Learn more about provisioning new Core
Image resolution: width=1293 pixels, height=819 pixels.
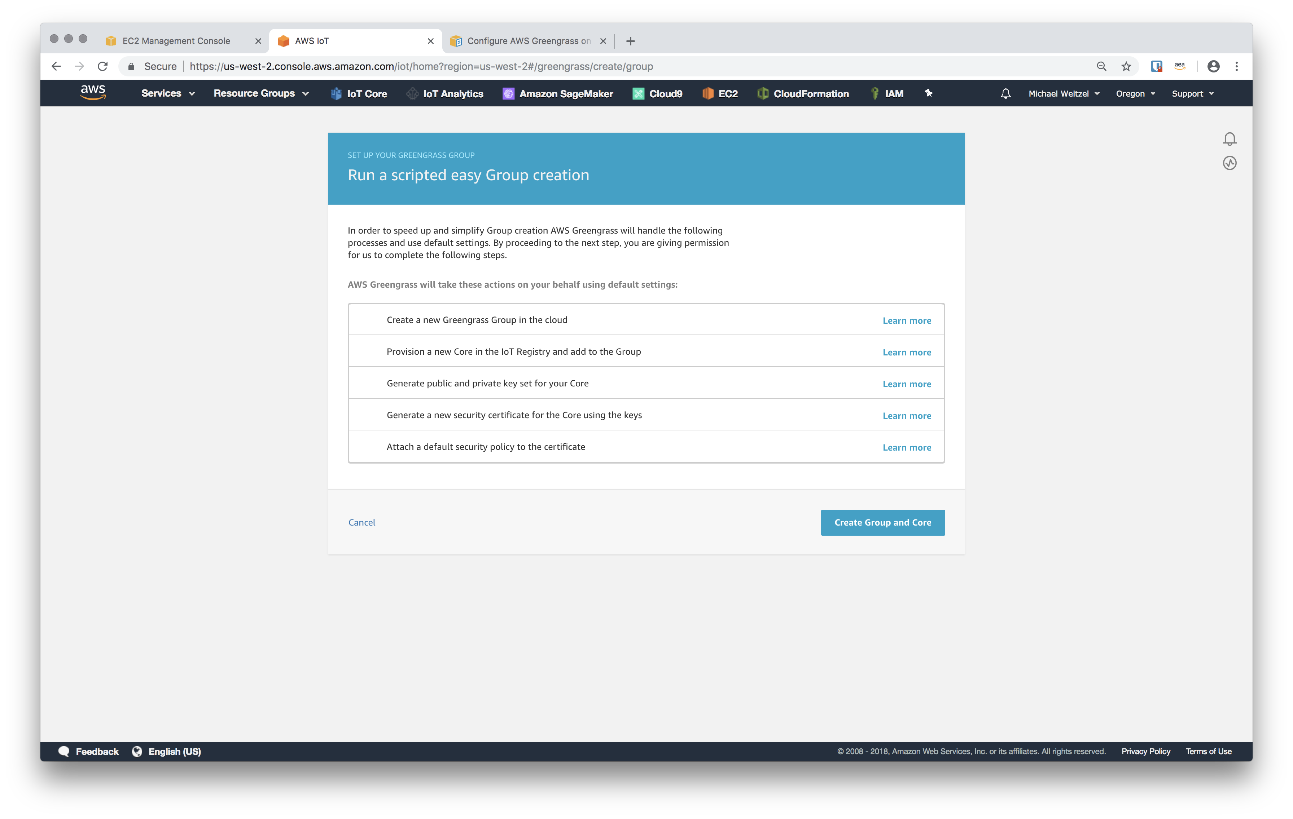tap(906, 352)
